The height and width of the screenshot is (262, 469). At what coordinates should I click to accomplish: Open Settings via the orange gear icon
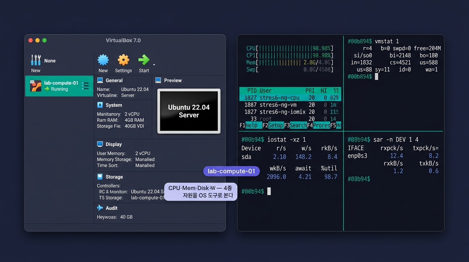coord(123,60)
